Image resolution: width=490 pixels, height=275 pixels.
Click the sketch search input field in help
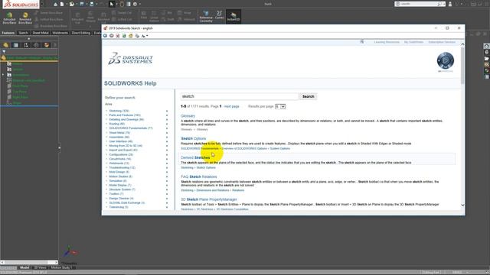click(x=240, y=96)
